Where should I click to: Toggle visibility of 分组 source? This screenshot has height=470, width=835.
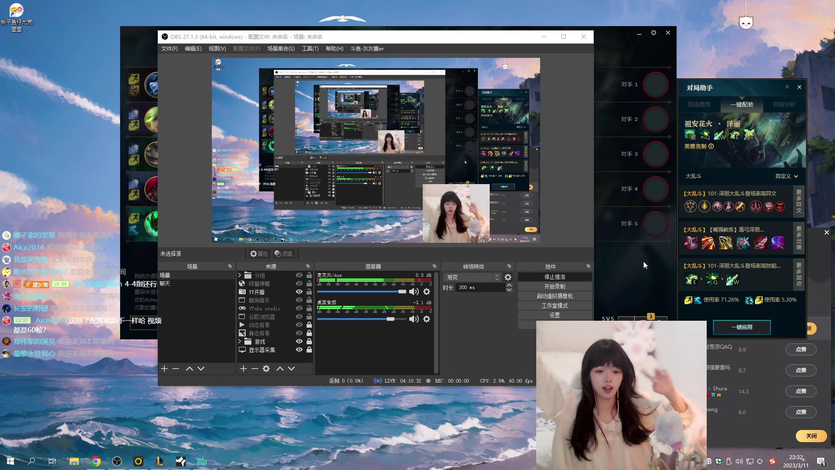(299, 275)
